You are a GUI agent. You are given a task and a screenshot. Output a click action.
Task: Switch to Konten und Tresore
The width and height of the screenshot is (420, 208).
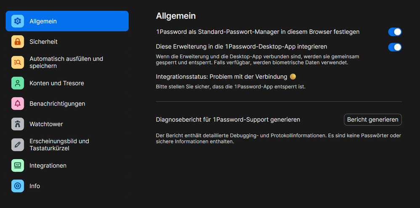(x=56, y=83)
